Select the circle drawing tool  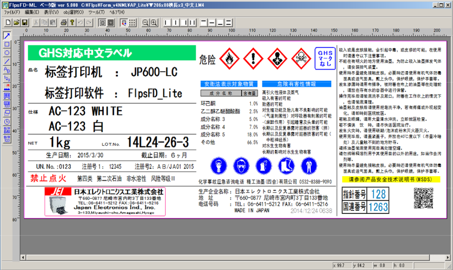pos(7,53)
